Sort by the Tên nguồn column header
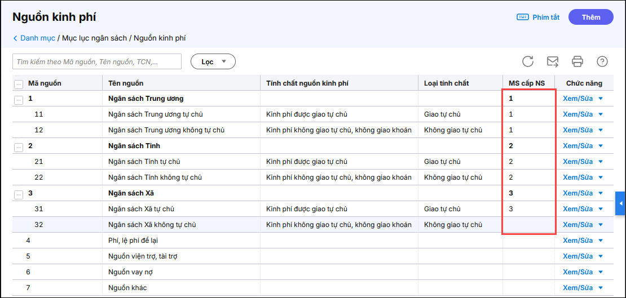The height and width of the screenshot is (298, 626). [x=126, y=83]
